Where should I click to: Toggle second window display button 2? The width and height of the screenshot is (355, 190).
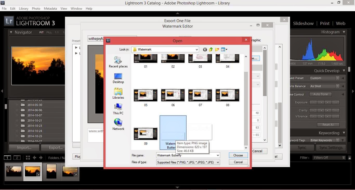(17, 158)
